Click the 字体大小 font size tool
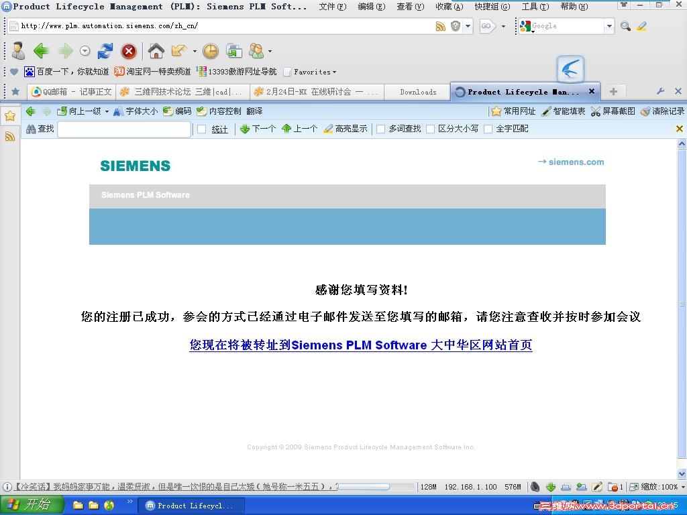Image resolution: width=687 pixels, height=515 pixels. [136, 111]
